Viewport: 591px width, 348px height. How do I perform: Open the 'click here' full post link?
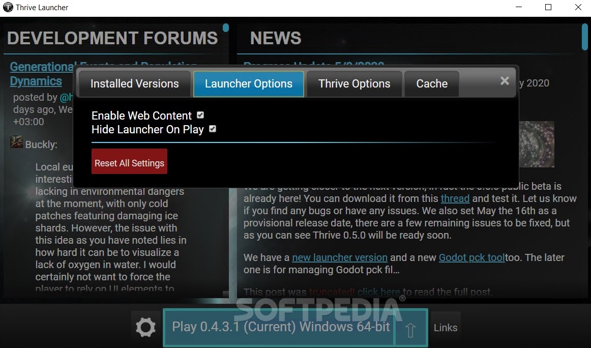click(379, 292)
